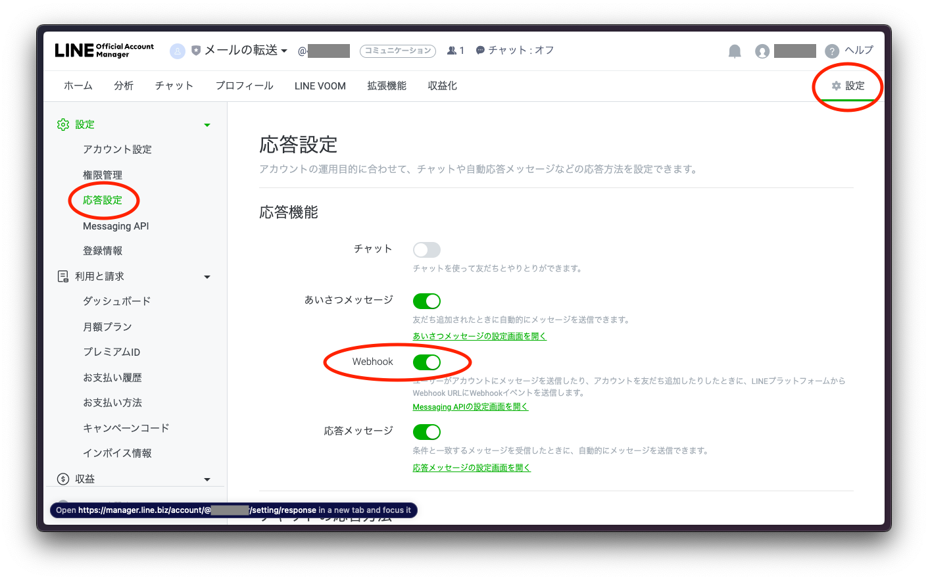This screenshot has width=928, height=580.
Task: Click the friends count icon in header
Action: point(452,50)
